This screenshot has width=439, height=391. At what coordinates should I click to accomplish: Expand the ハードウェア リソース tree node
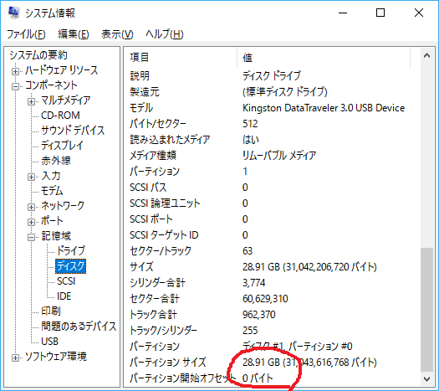coord(15,71)
